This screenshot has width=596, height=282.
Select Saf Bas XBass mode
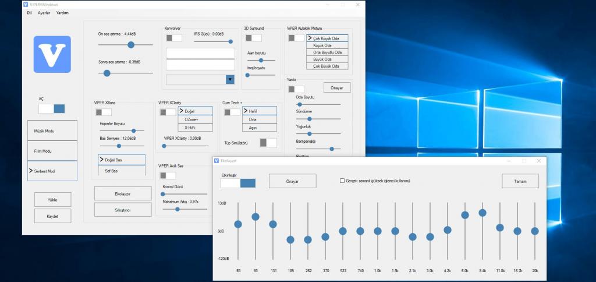tap(122, 171)
